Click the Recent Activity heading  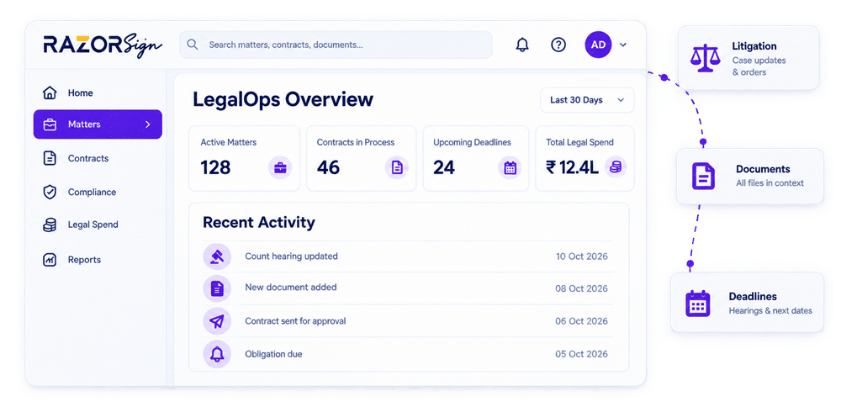coord(258,223)
